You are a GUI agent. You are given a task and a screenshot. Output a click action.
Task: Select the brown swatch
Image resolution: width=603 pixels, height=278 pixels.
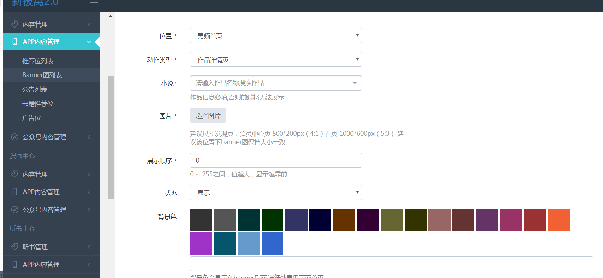(x=344, y=220)
